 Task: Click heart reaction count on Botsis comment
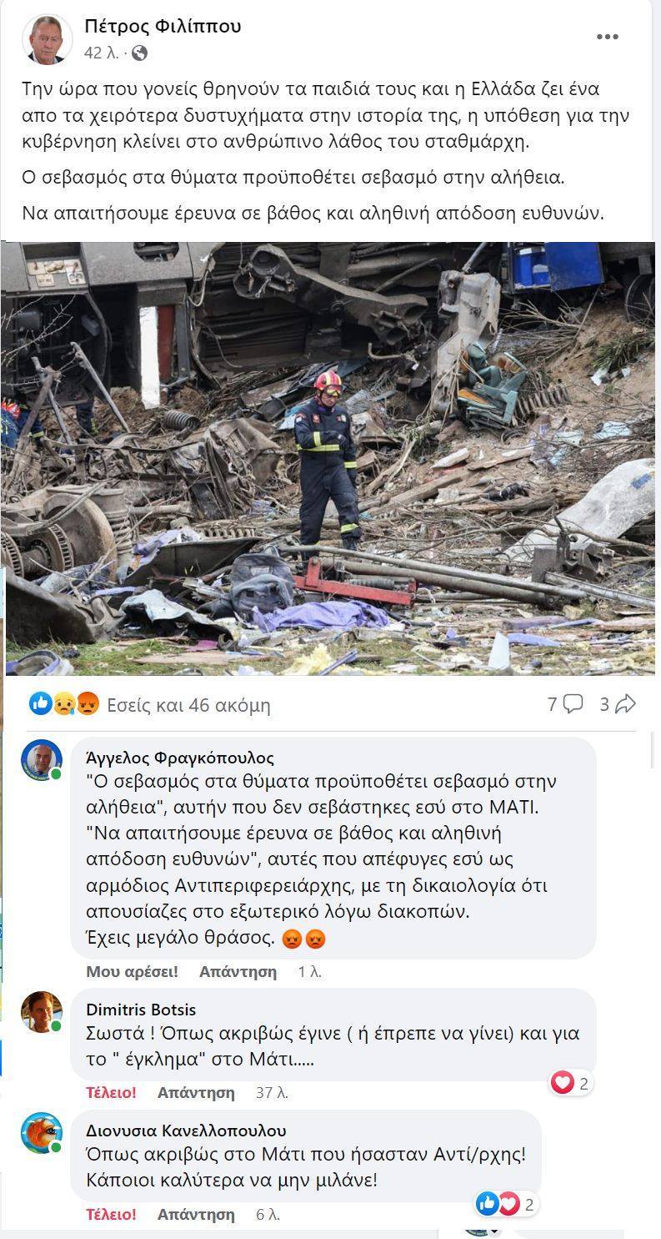coord(571,1083)
